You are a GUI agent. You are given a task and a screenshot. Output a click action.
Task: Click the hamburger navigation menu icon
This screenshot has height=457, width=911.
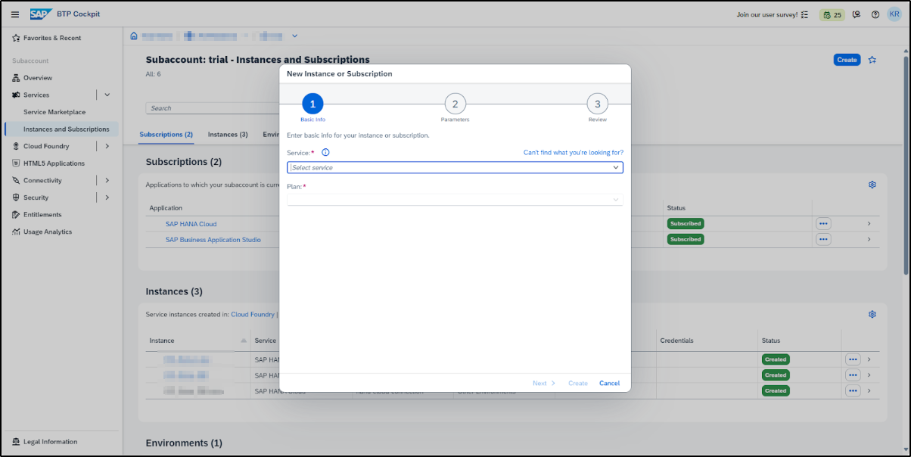pos(15,14)
